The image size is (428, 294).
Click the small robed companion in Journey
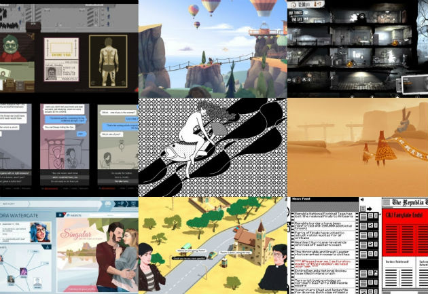(367, 153)
